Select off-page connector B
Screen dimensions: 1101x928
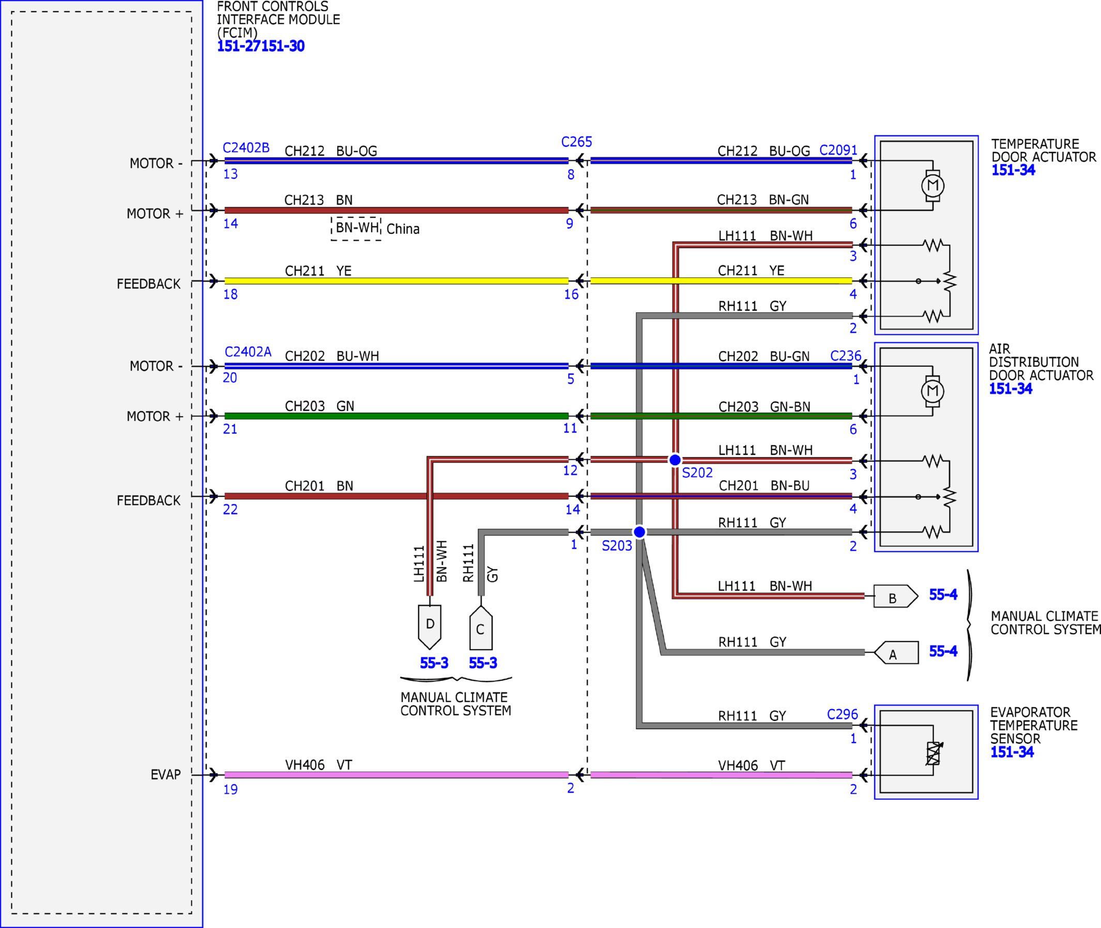click(896, 596)
